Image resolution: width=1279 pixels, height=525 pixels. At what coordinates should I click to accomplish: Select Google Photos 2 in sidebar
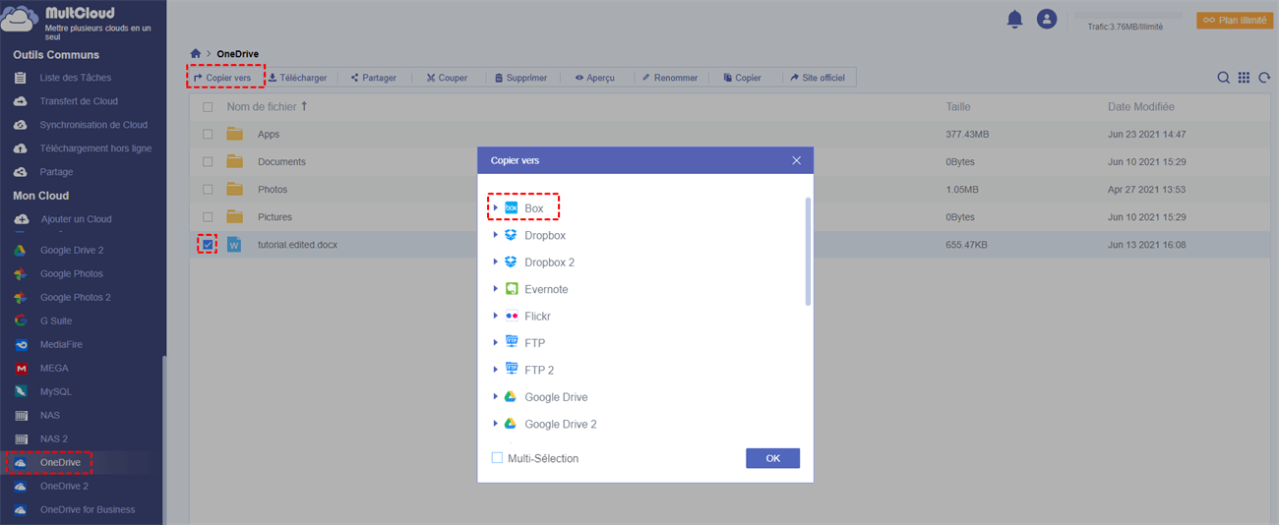click(76, 298)
